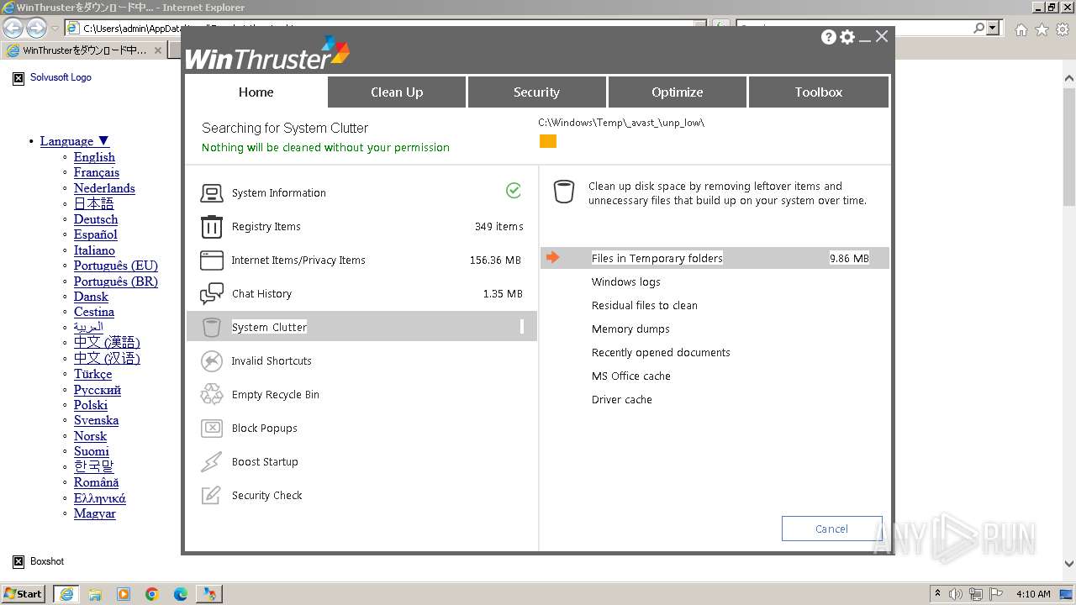
Task: Select the Windows logs entry
Action: click(626, 282)
